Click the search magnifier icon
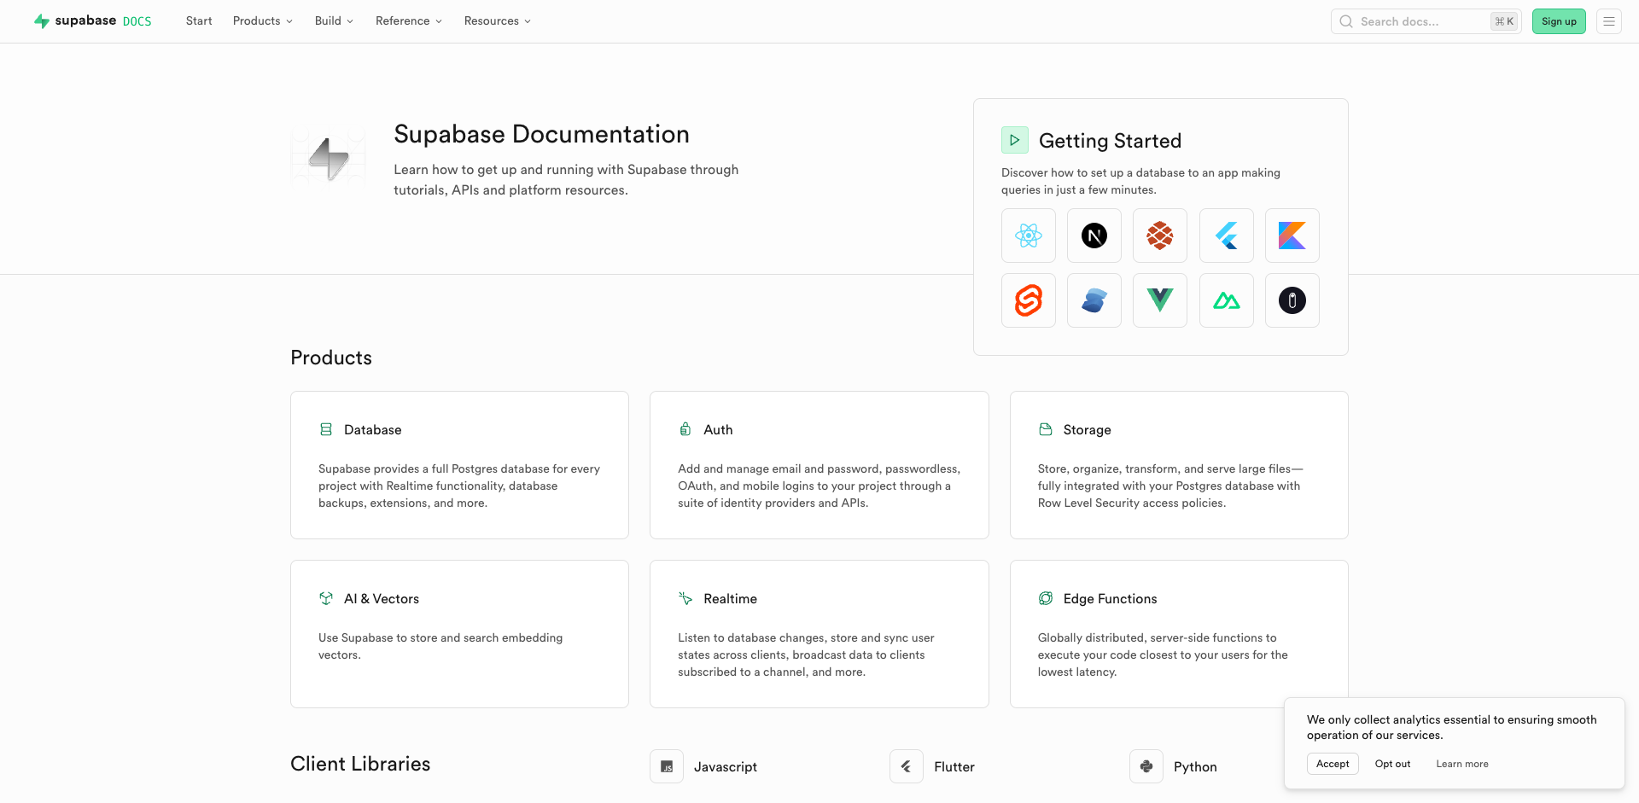1639x803 pixels. tap(1345, 21)
